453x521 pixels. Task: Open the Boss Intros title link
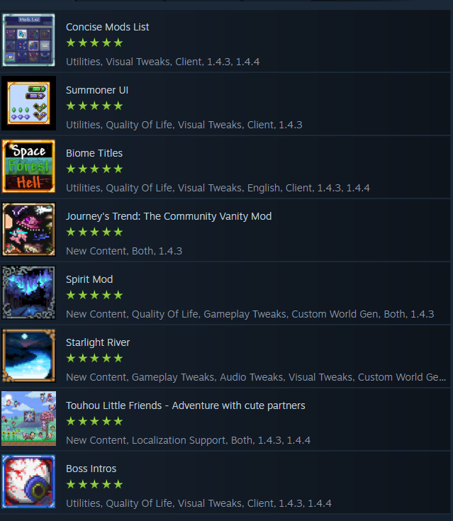click(x=91, y=469)
